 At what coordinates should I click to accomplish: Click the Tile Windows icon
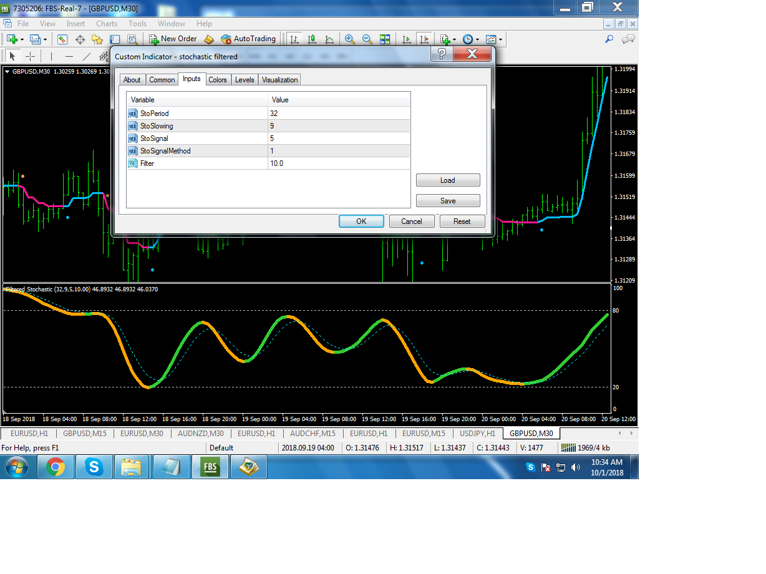click(x=385, y=39)
